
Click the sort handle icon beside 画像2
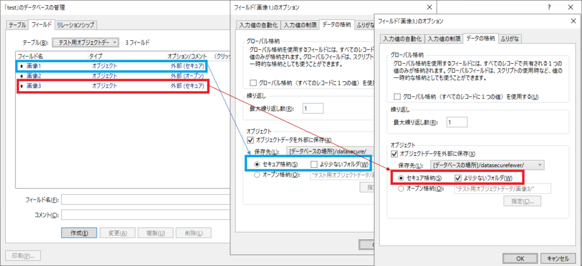coord(22,76)
